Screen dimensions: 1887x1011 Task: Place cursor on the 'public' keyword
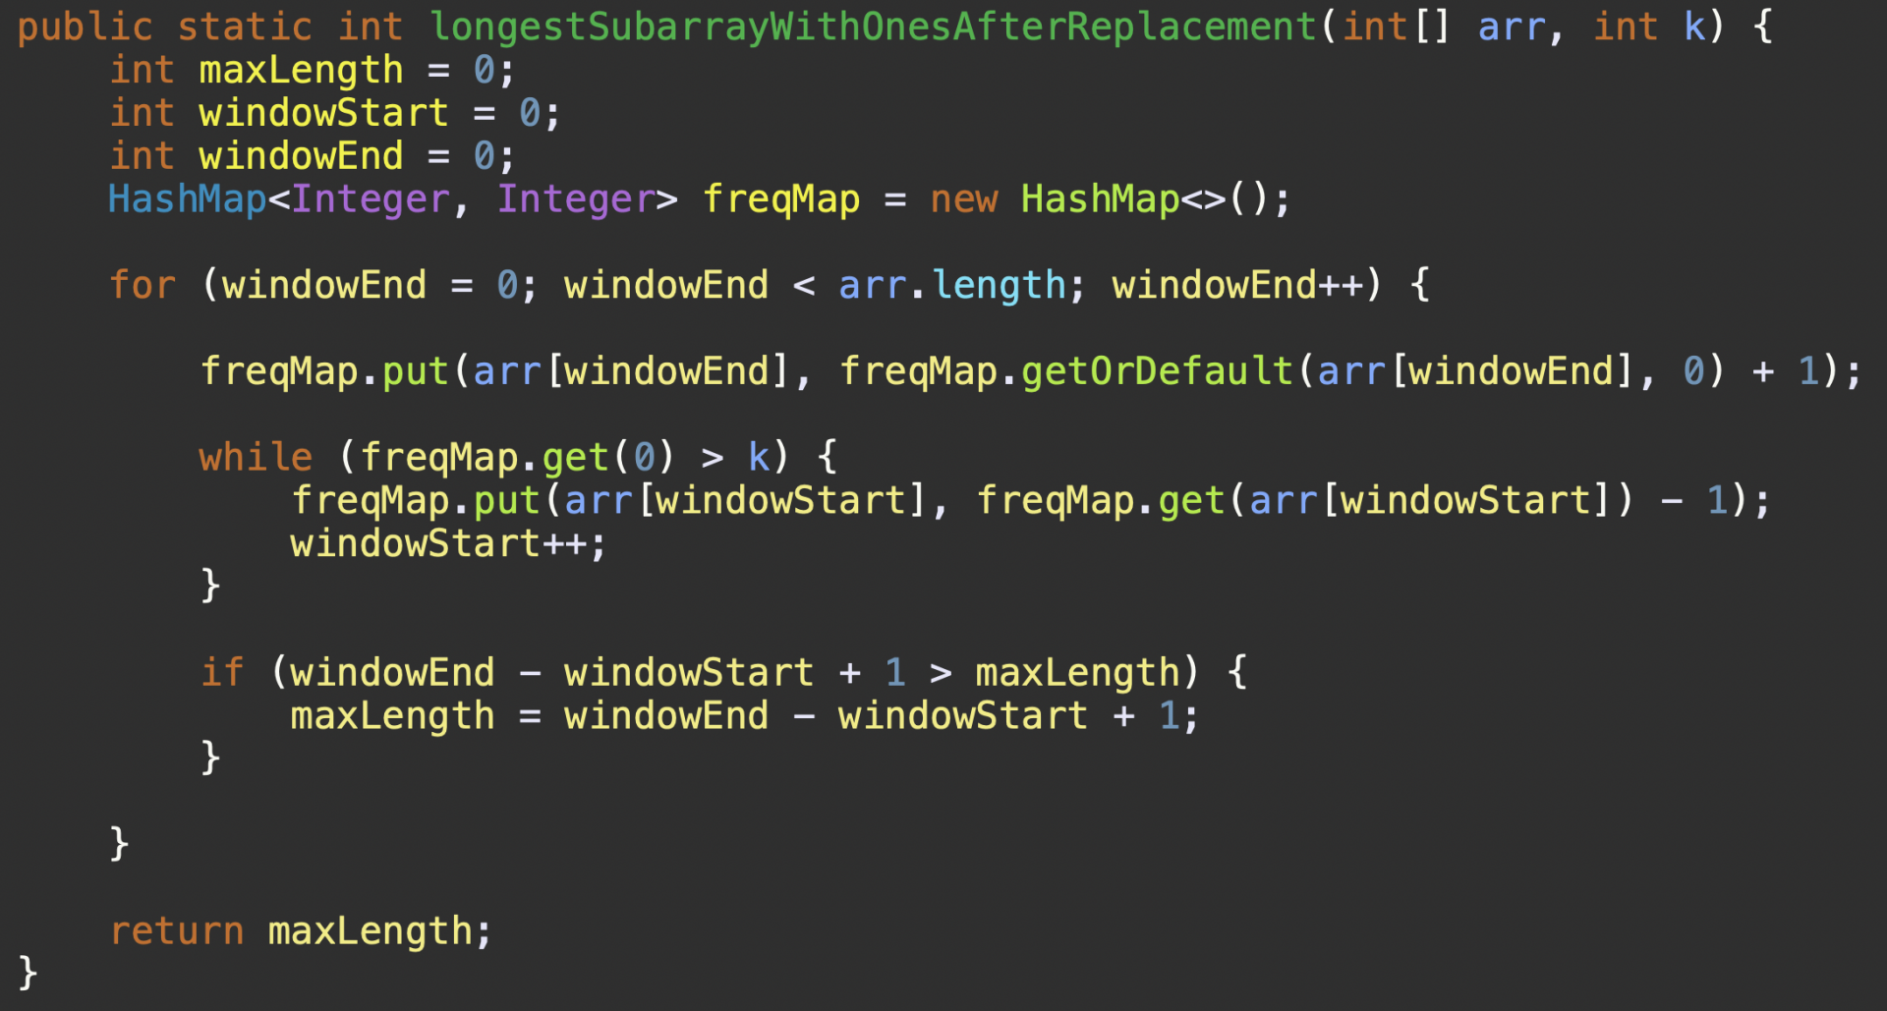(85, 27)
